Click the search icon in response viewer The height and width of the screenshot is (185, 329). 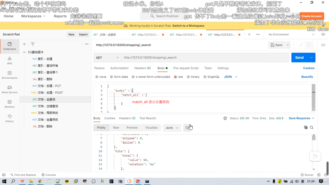click(x=311, y=127)
